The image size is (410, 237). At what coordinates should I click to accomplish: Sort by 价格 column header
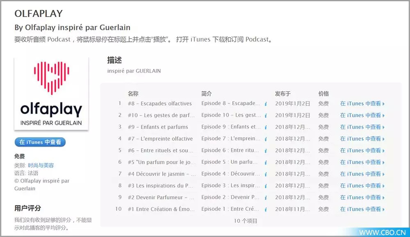coord(323,93)
